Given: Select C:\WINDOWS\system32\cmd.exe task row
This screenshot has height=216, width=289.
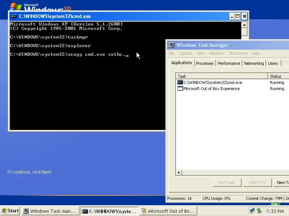Looking at the screenshot, I should click(233, 82).
